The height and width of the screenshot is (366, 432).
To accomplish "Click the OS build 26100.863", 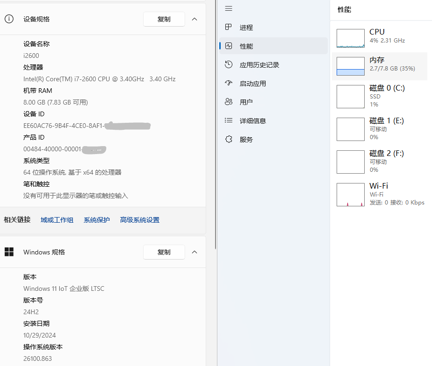I will [37, 359].
